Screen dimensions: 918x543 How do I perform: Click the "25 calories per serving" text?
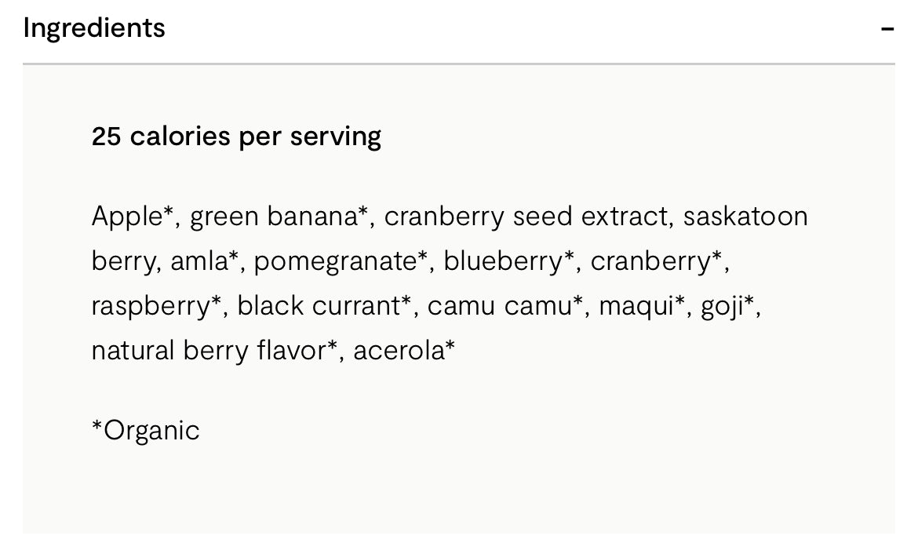tap(236, 137)
